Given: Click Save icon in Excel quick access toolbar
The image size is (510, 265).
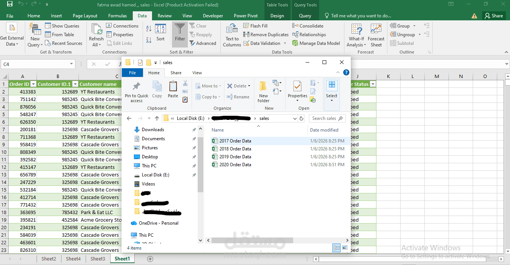Looking at the screenshot, I should (10, 5).
